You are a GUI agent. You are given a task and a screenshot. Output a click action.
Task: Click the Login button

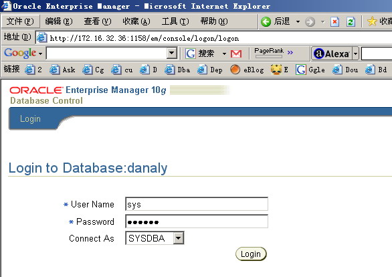point(251,254)
